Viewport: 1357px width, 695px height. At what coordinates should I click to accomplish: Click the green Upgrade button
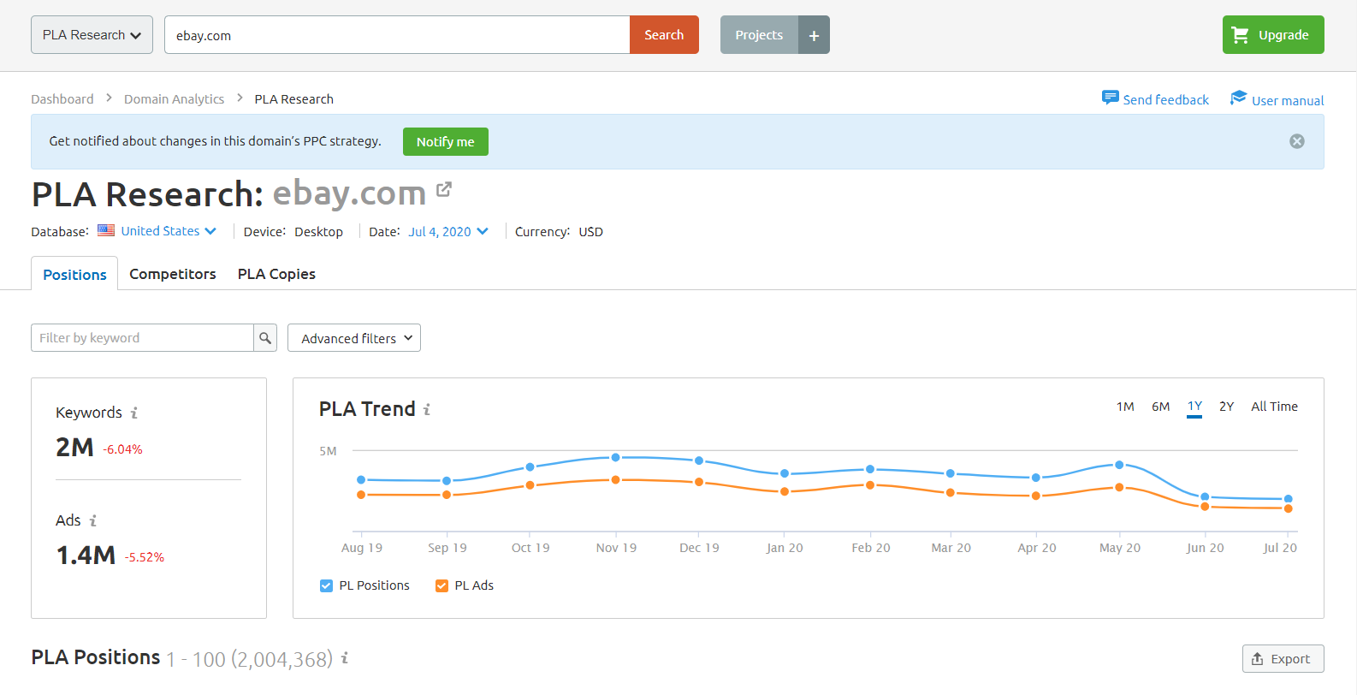(1273, 35)
